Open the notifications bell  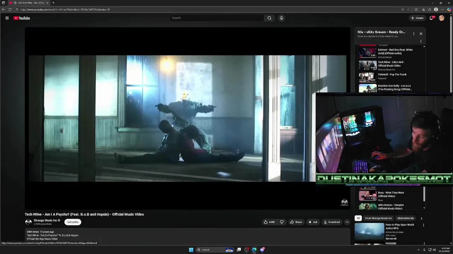coord(431,18)
